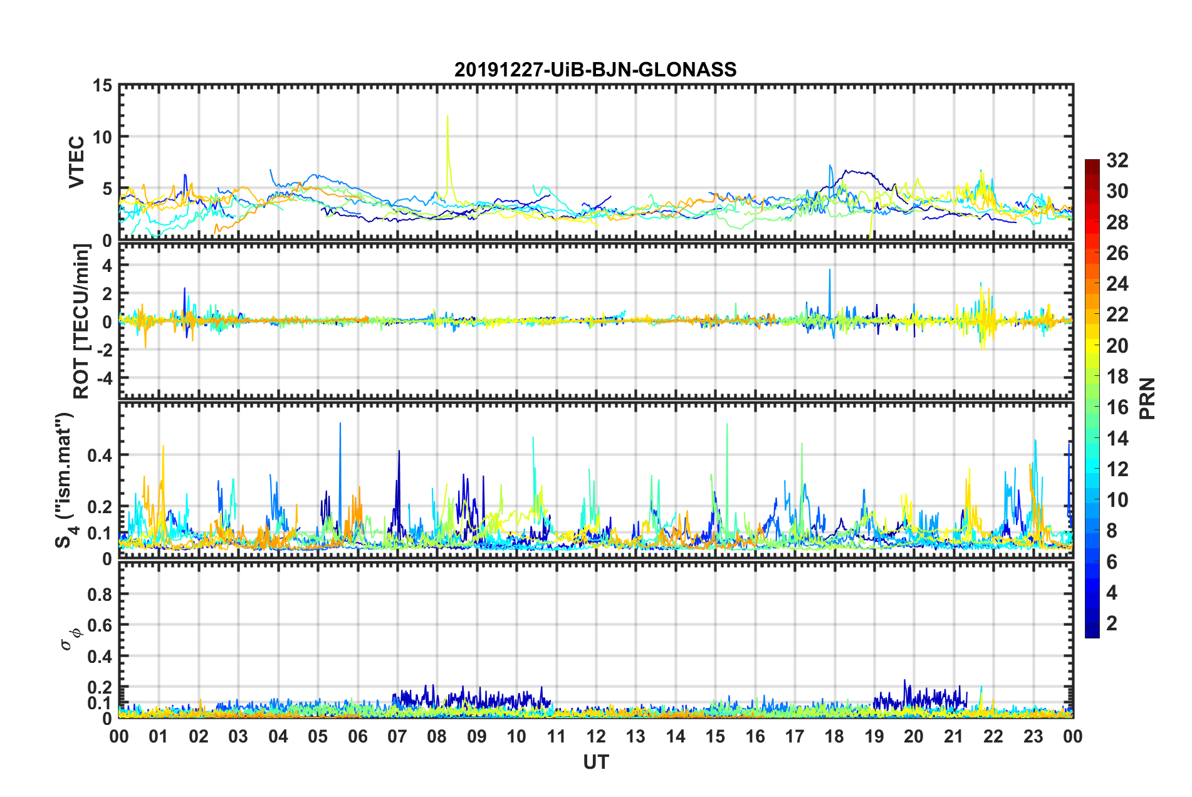The height and width of the screenshot is (797, 1192).
Task: Select the S4 ("ism.mat") axis label
Action: coord(66,480)
